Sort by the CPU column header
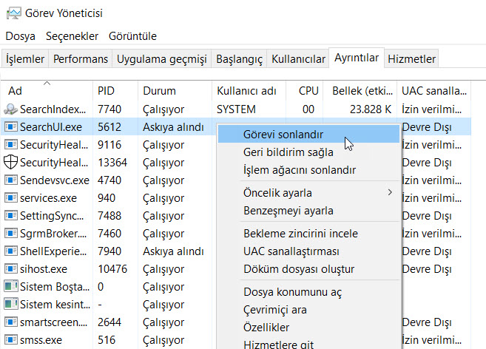The image size is (486, 349). pos(304,90)
